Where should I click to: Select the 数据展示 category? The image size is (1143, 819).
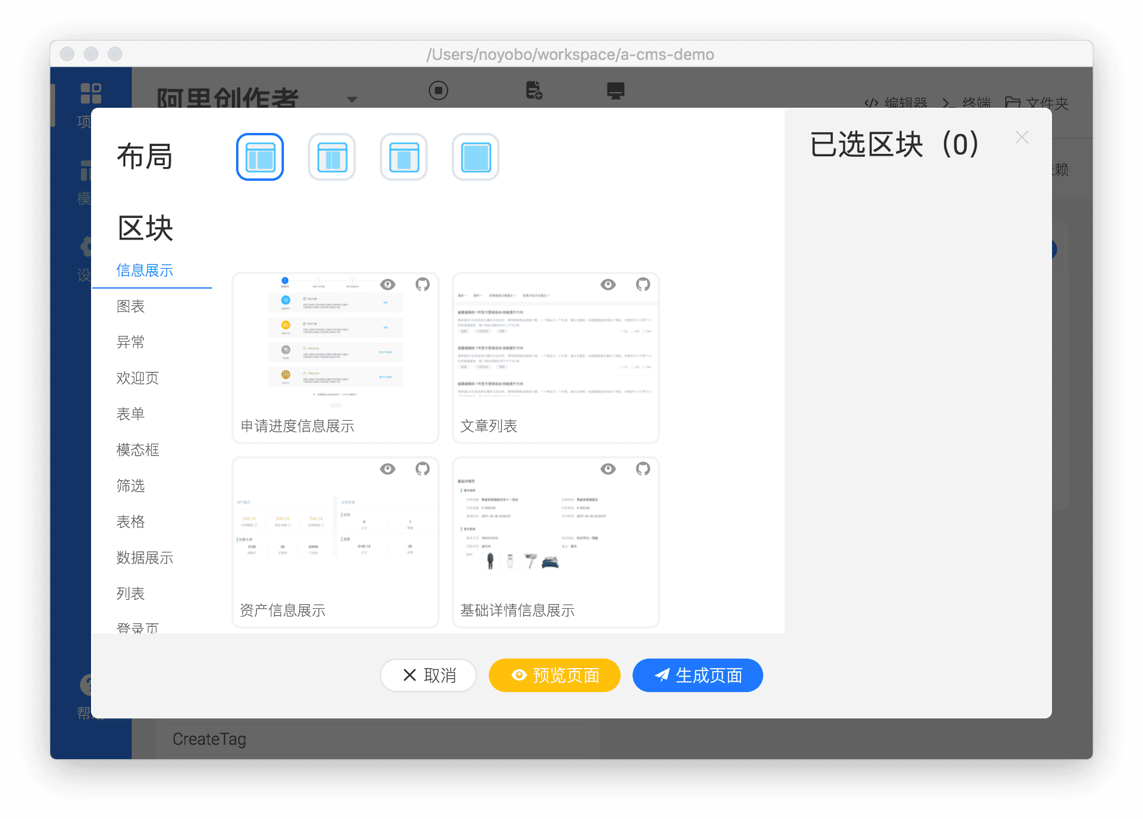[x=145, y=558]
